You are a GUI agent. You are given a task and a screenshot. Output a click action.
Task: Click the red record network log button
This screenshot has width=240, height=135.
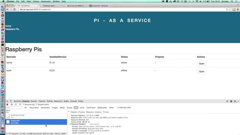[7, 104]
